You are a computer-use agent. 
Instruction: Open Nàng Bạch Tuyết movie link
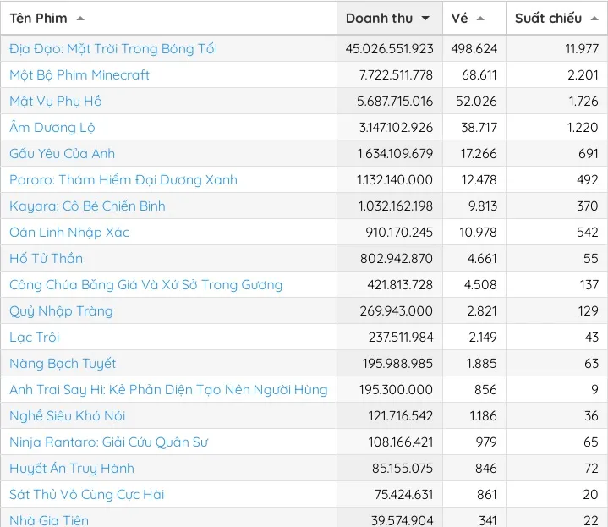pos(63,363)
